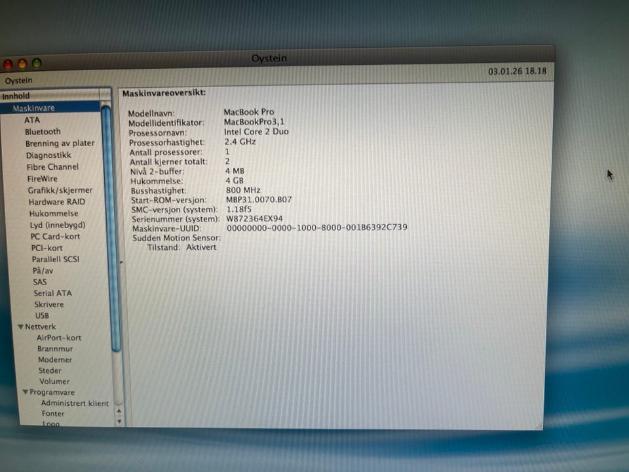This screenshot has width=629, height=472.
Task: Click the 4 GB Hukommelse value
Action: (235, 181)
